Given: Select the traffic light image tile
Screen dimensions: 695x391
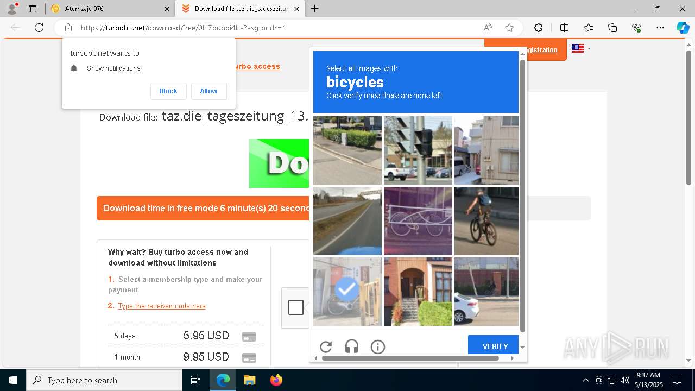Looking at the screenshot, I should point(418,150).
